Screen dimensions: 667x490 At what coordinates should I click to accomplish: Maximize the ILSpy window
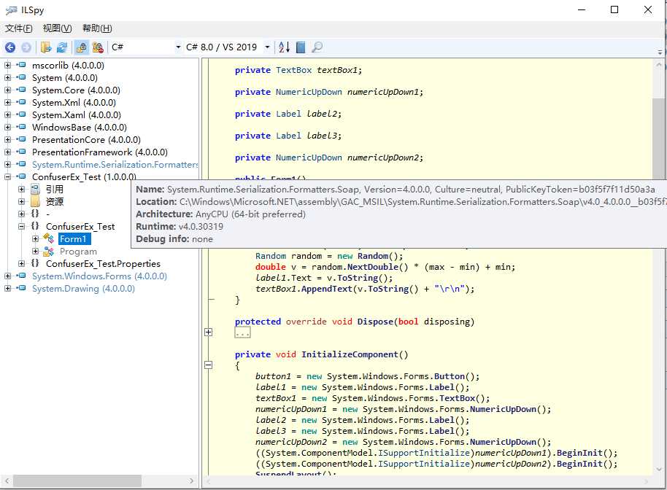[614, 9]
